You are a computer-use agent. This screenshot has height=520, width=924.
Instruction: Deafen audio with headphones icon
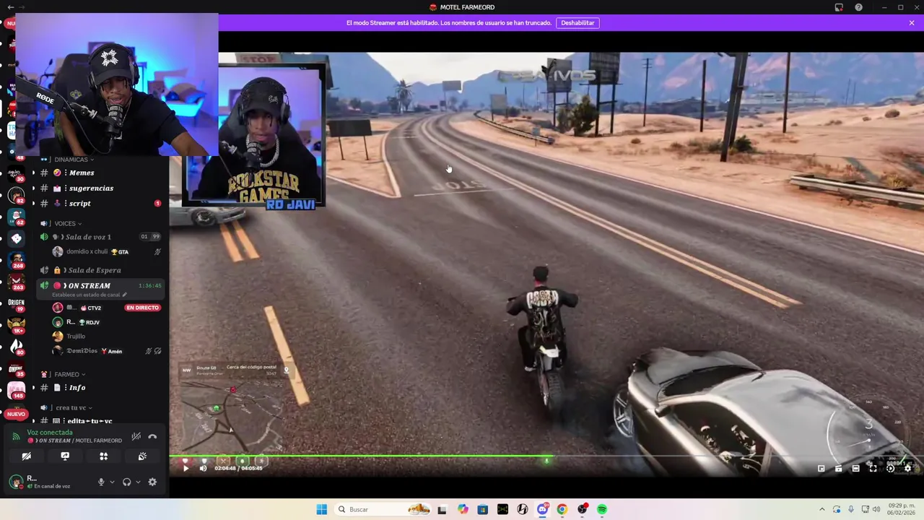127,482
